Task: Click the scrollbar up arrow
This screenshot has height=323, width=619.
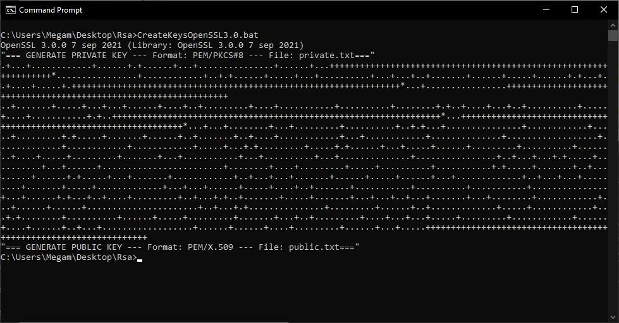Action: [613, 25]
